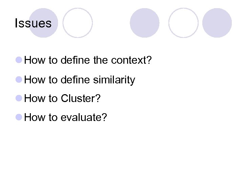Click the middle filled lavender circle
The image size is (244, 183).
point(145,23)
